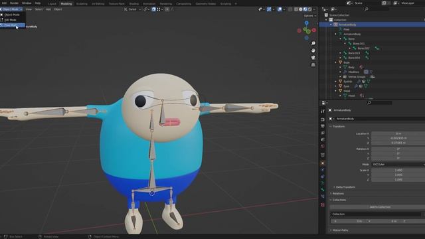
Task: Switch to the Modeling workspace tab
Action: (66, 4)
